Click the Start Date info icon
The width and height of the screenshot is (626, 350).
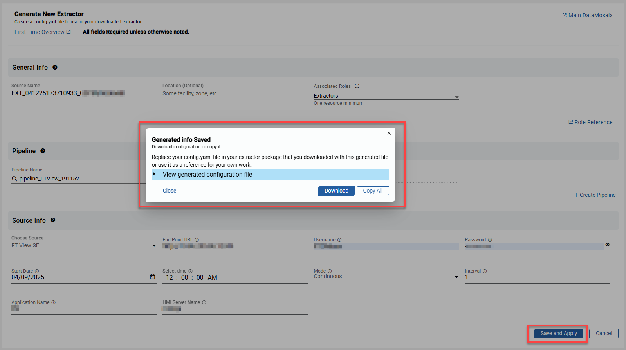[x=37, y=271]
